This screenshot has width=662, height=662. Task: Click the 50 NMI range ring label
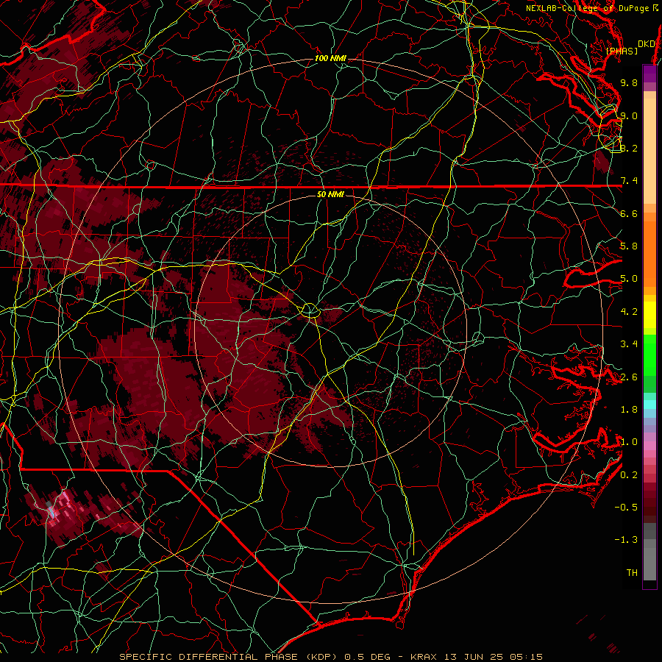[330, 194]
